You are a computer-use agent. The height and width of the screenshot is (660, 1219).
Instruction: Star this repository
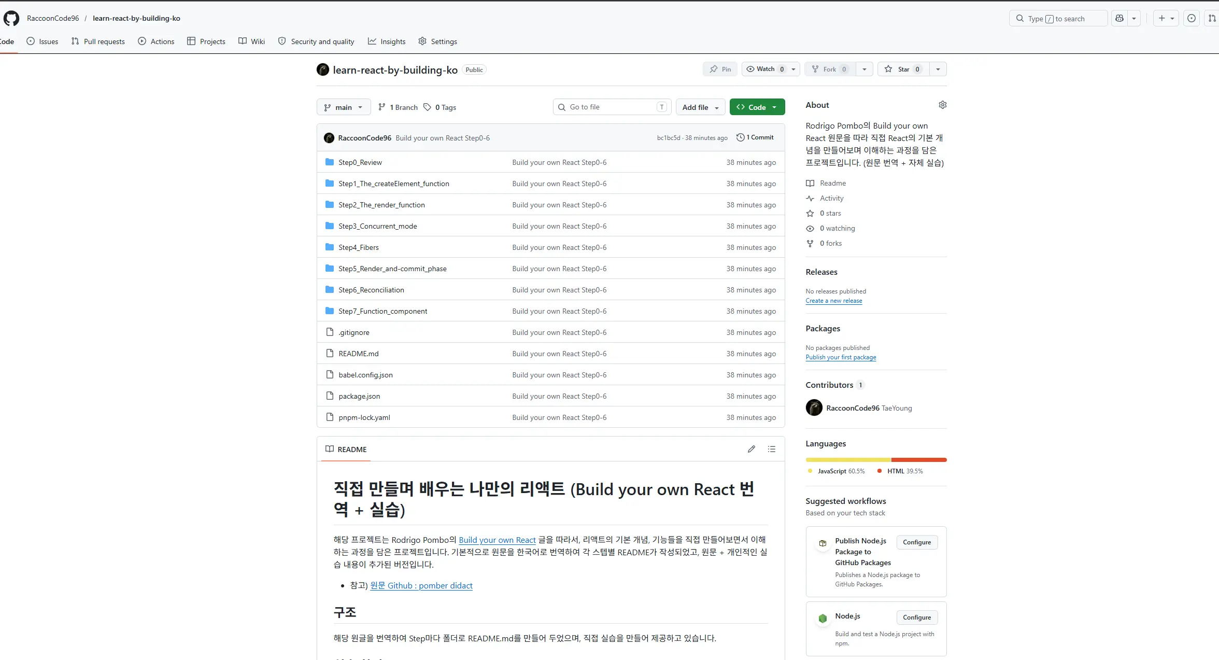coord(903,69)
